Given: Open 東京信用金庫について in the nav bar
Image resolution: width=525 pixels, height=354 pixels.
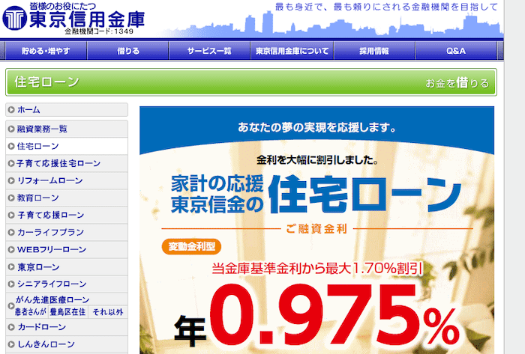Looking at the screenshot, I should [x=292, y=51].
